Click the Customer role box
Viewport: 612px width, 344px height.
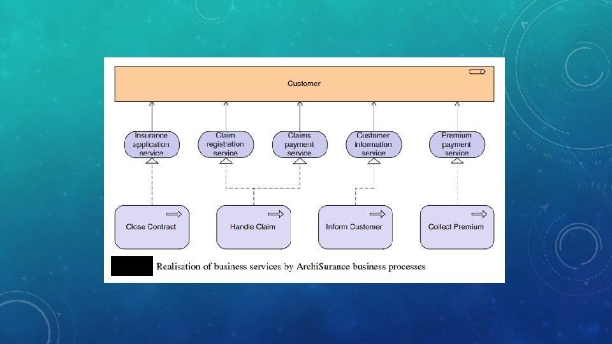point(304,84)
